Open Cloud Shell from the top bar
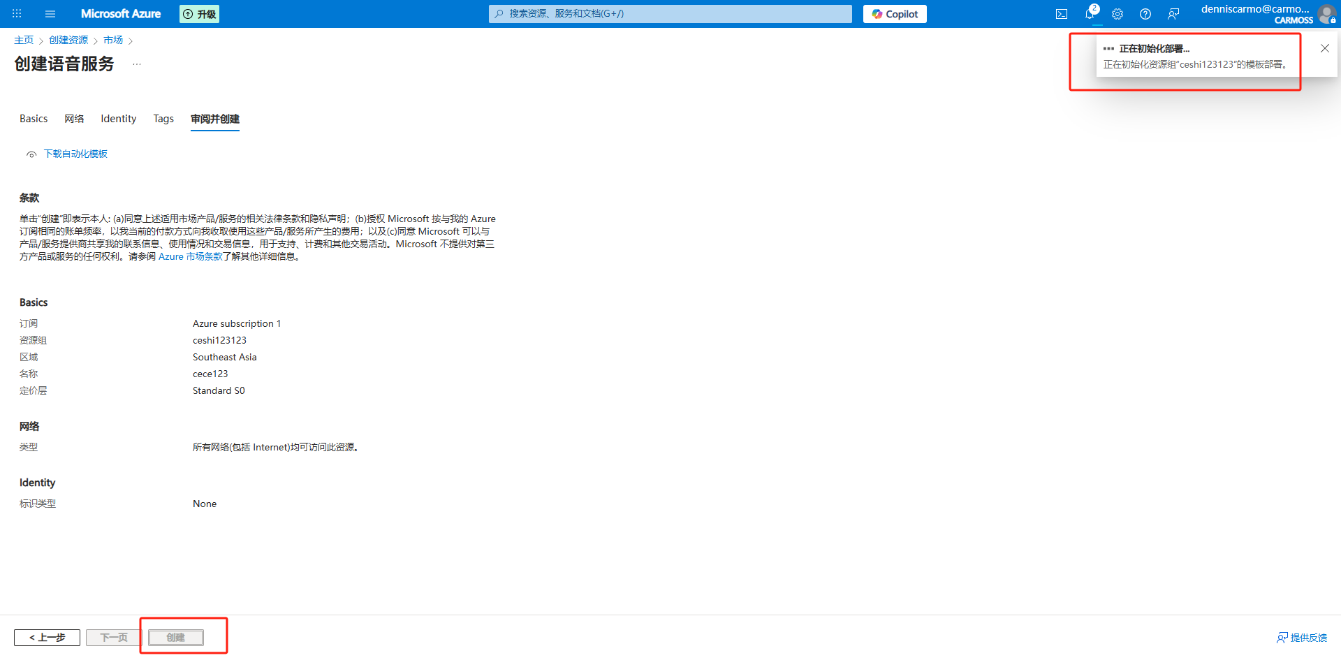1341x660 pixels. (1062, 14)
